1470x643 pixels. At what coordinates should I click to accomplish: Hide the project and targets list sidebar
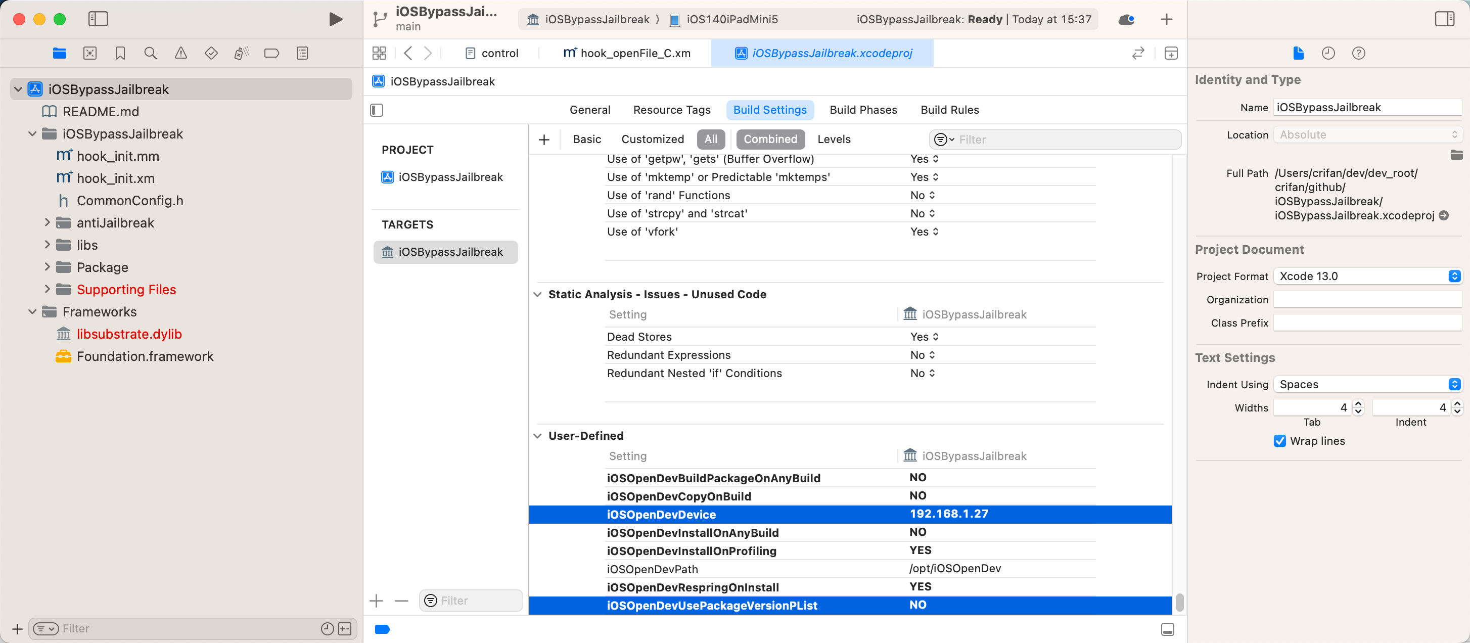click(377, 110)
